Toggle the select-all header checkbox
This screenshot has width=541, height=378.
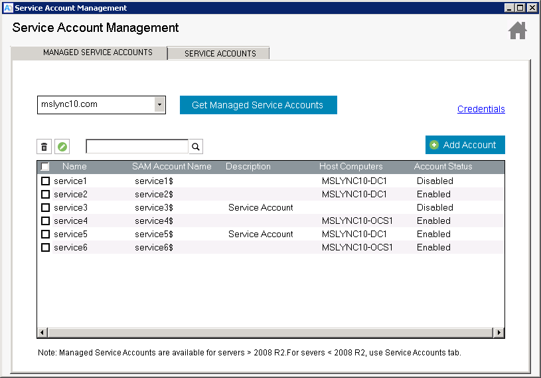click(x=45, y=167)
